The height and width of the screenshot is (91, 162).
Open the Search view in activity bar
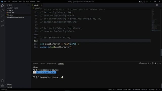pyautogui.click(x=2, y=11)
